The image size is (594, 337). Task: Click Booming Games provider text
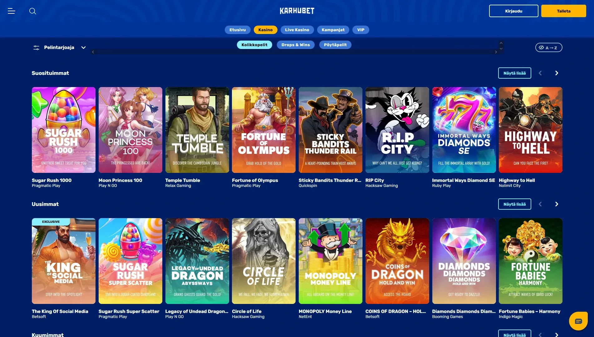[x=447, y=317]
